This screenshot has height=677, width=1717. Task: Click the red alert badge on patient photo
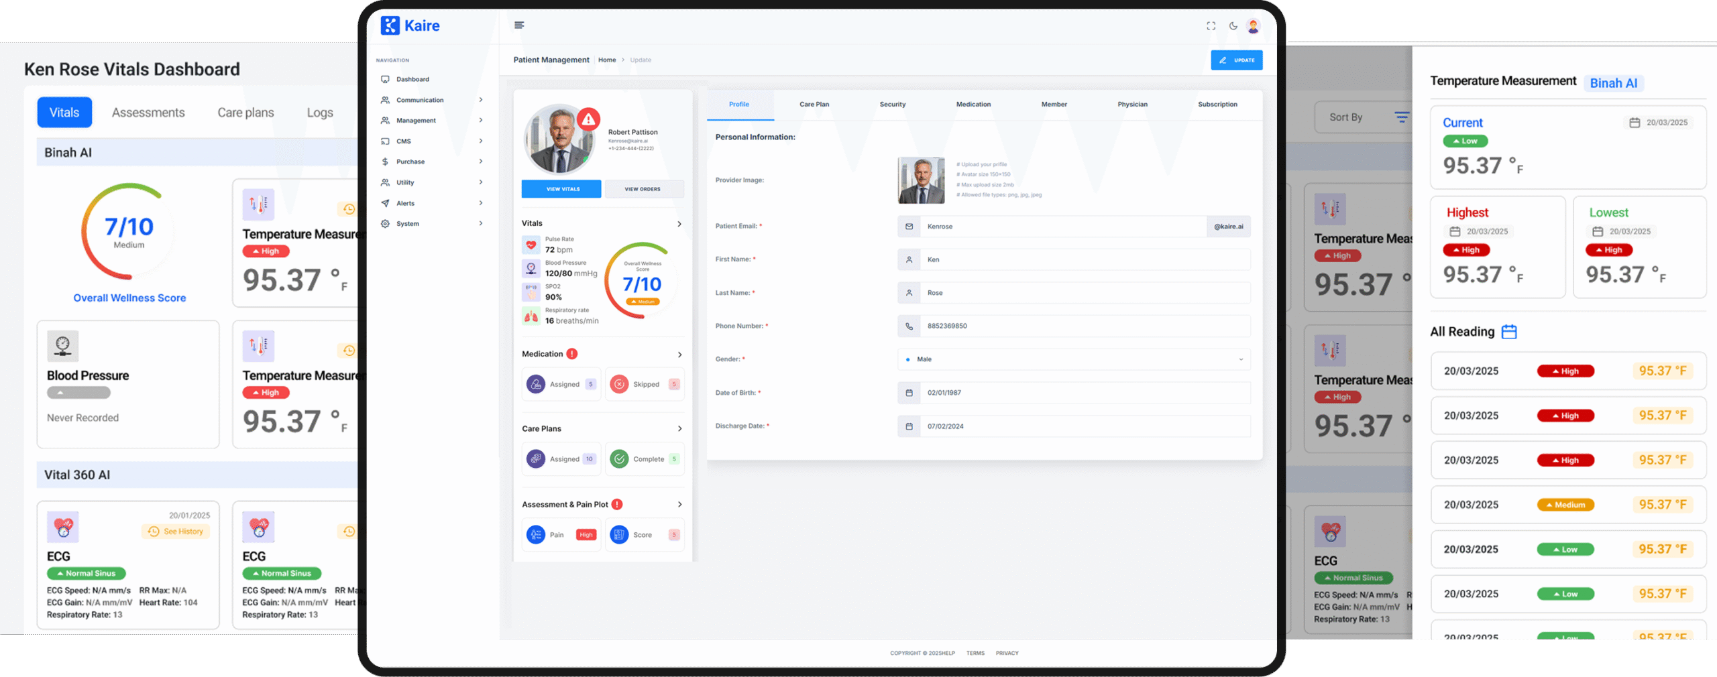point(588,119)
